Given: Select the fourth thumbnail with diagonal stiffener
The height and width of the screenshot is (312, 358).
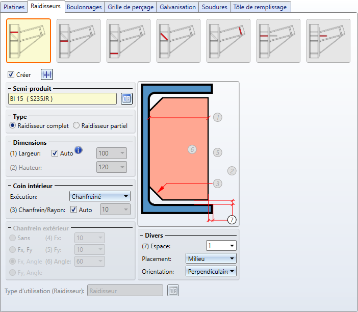Looking at the screenshot, I should [x=178, y=40].
